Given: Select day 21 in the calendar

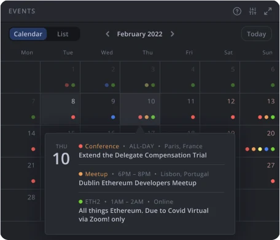Looking at the screenshot, I should click(x=20, y=173).
